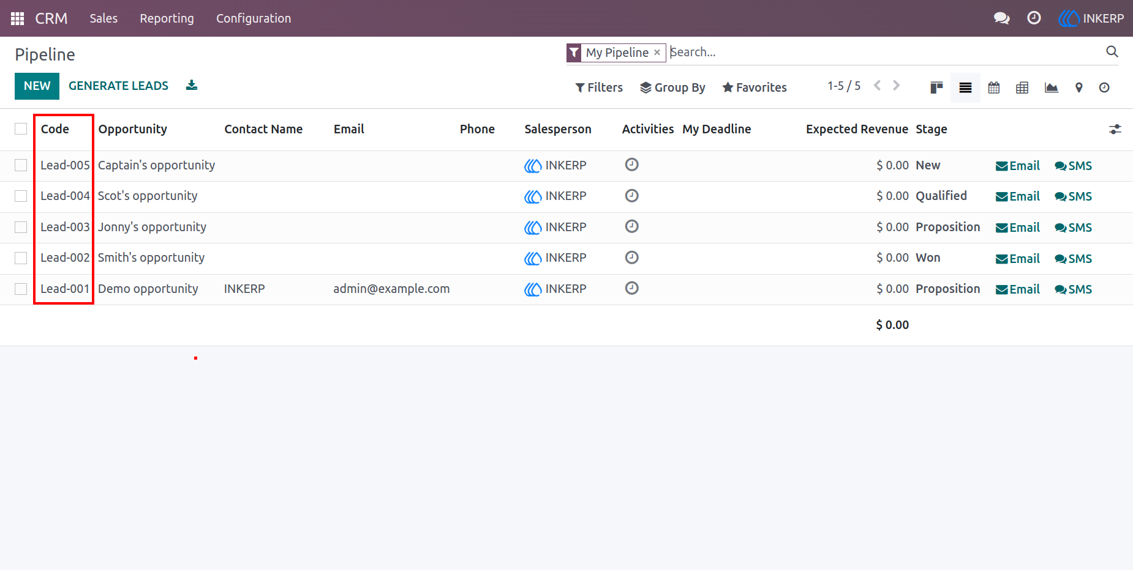Open the apps grid menu icon
1133x570 pixels.
(x=17, y=18)
